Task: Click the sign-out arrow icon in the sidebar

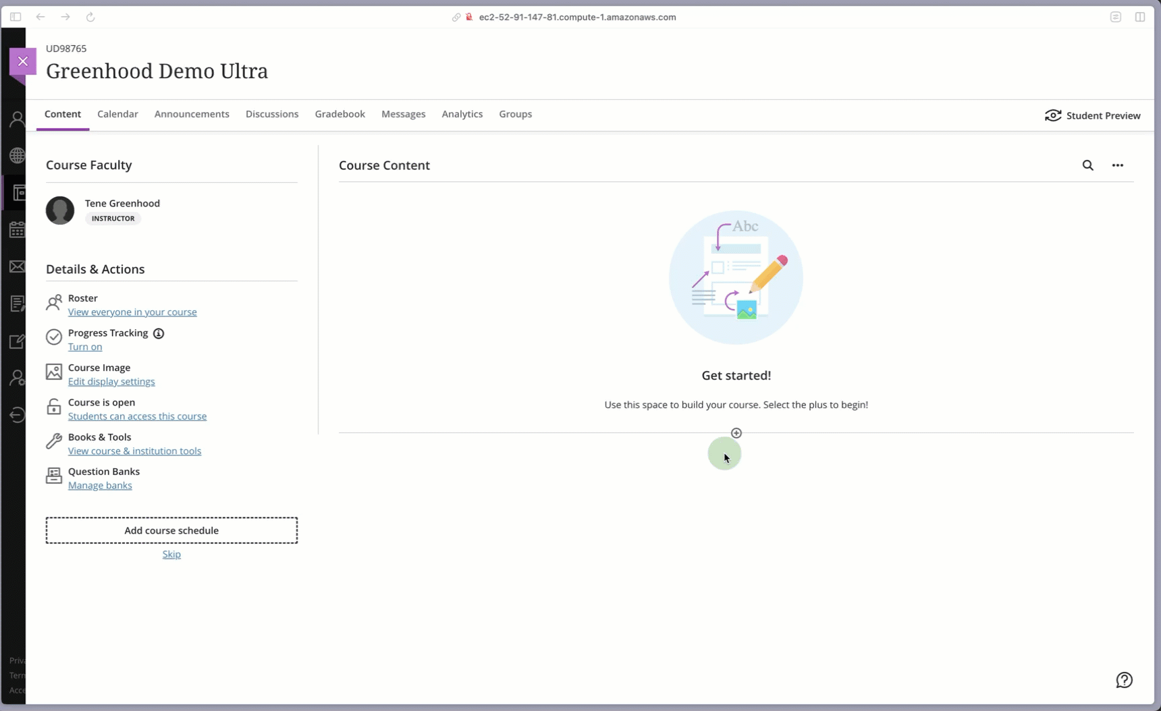Action: 17,415
